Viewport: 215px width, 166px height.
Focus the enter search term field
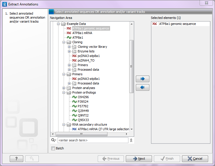[x=93, y=140]
